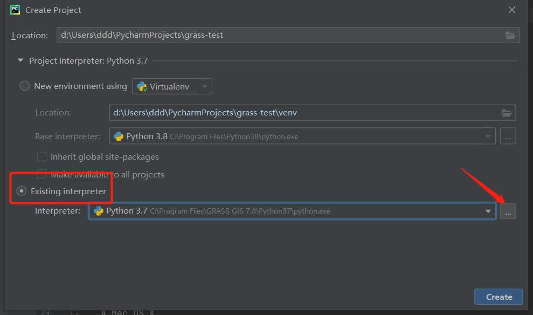The height and width of the screenshot is (315, 533).
Task: Browse folder icon for venv Location field
Action: [507, 113]
